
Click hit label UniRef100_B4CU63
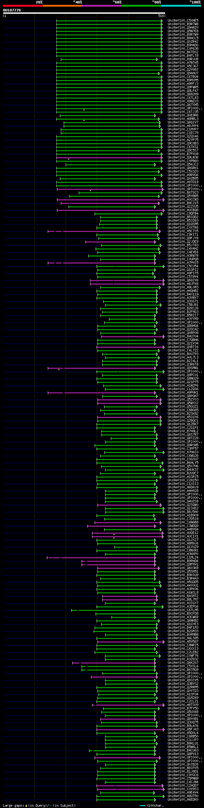coord(183,750)
